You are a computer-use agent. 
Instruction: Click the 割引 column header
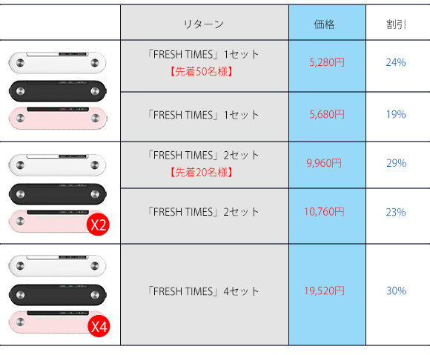coord(397,24)
